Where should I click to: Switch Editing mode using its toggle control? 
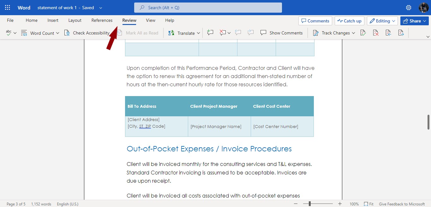(x=382, y=21)
